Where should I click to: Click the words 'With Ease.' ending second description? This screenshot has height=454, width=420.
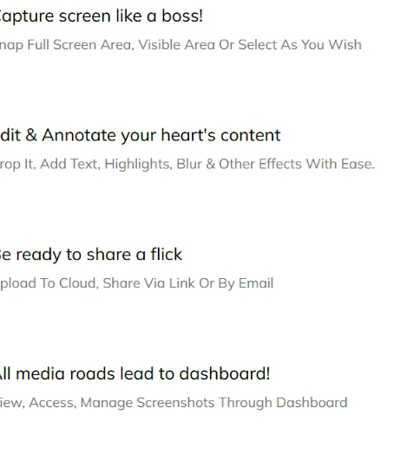coord(340,164)
